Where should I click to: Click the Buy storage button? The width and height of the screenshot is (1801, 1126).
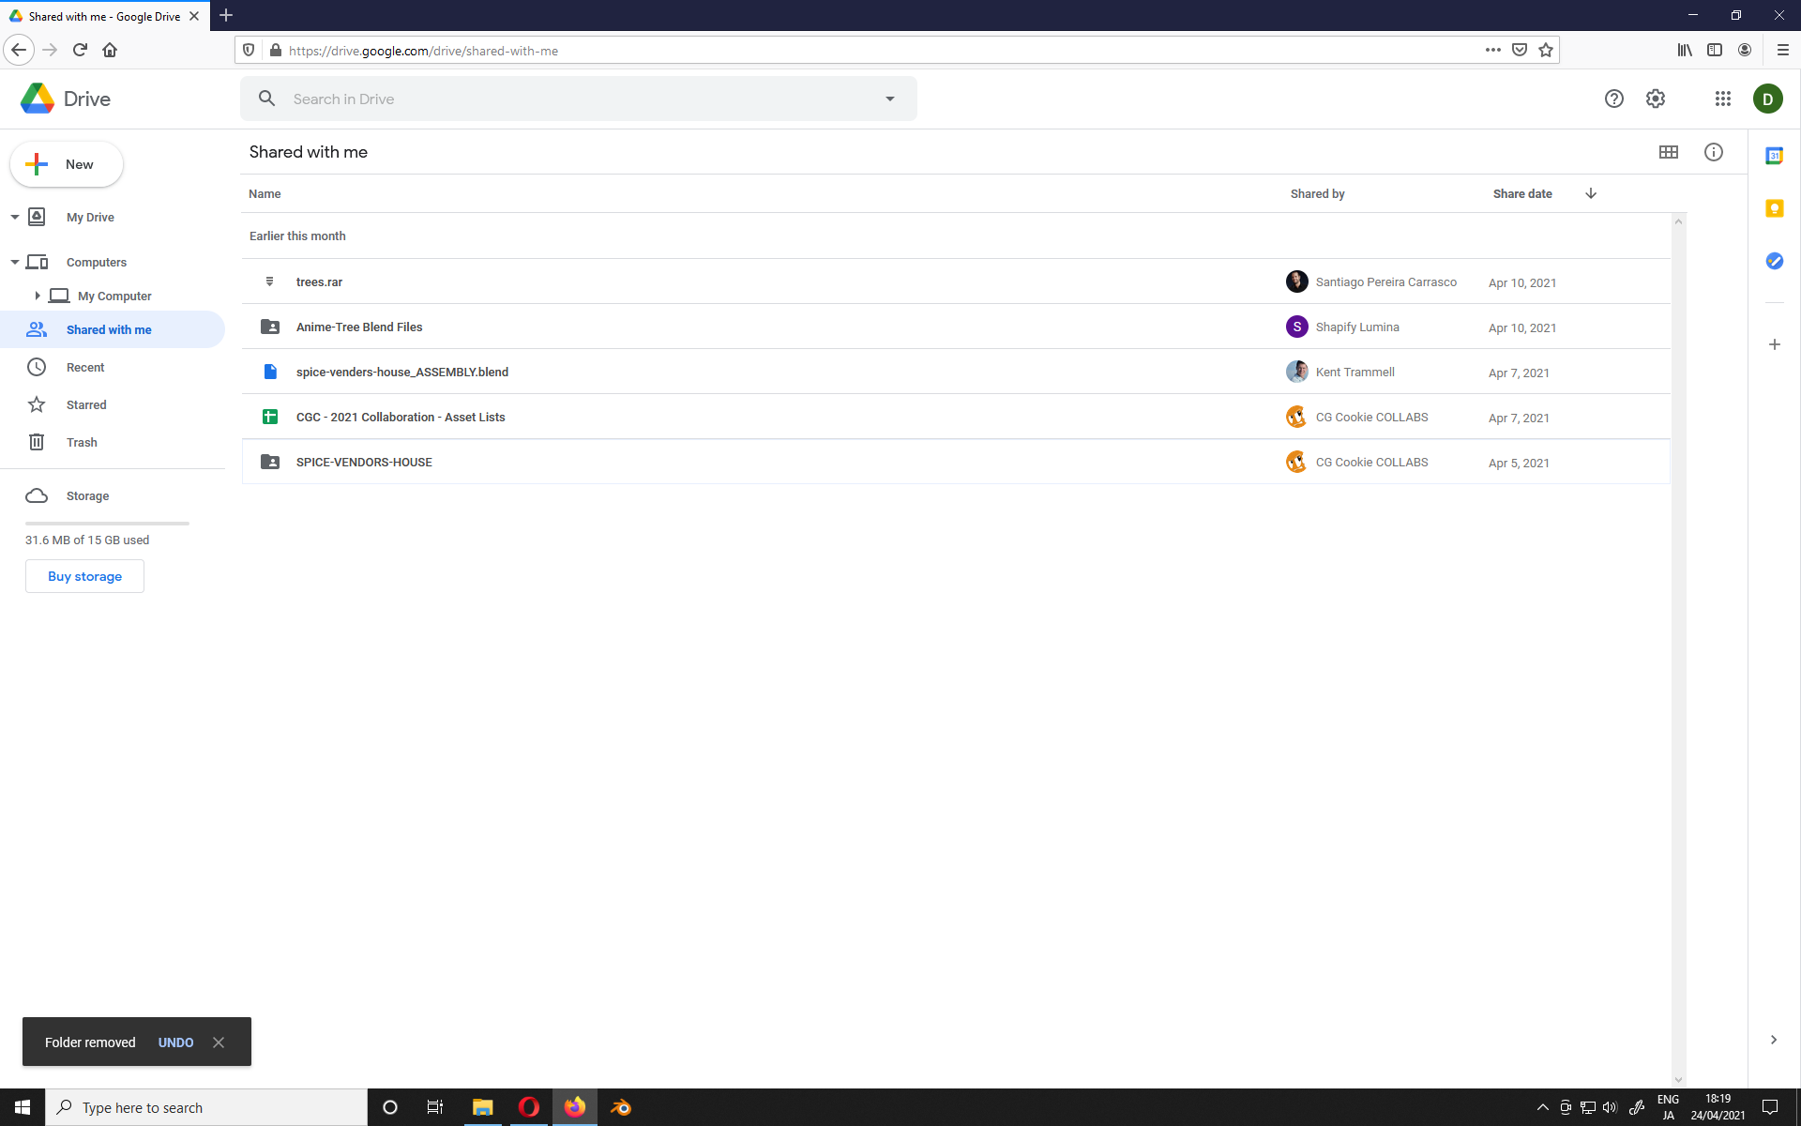pyautogui.click(x=84, y=576)
